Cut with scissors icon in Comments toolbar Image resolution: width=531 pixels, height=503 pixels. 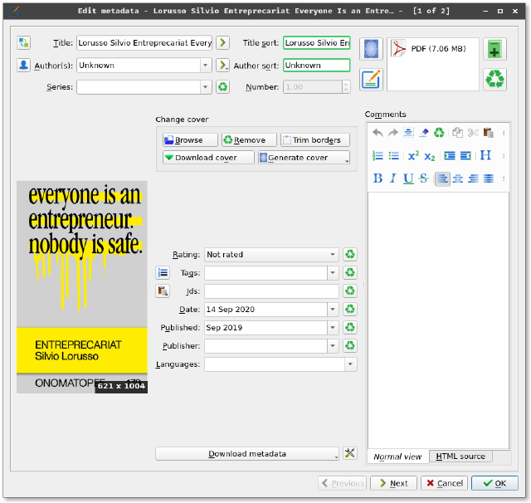tap(473, 133)
